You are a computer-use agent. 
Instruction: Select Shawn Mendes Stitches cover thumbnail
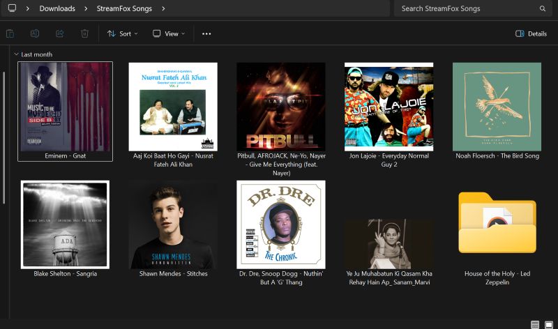pyautogui.click(x=173, y=224)
